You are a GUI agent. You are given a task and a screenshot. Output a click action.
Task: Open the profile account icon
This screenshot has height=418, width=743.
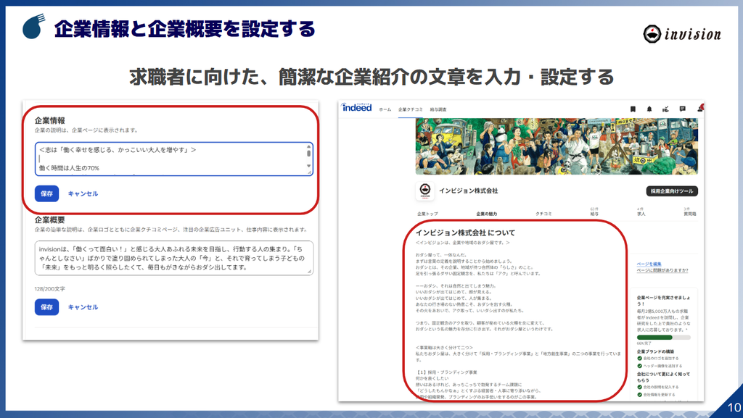[700, 109]
